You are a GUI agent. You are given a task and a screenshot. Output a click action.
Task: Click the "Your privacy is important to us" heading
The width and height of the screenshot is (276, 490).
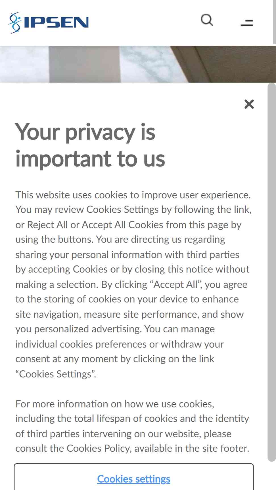click(90, 145)
